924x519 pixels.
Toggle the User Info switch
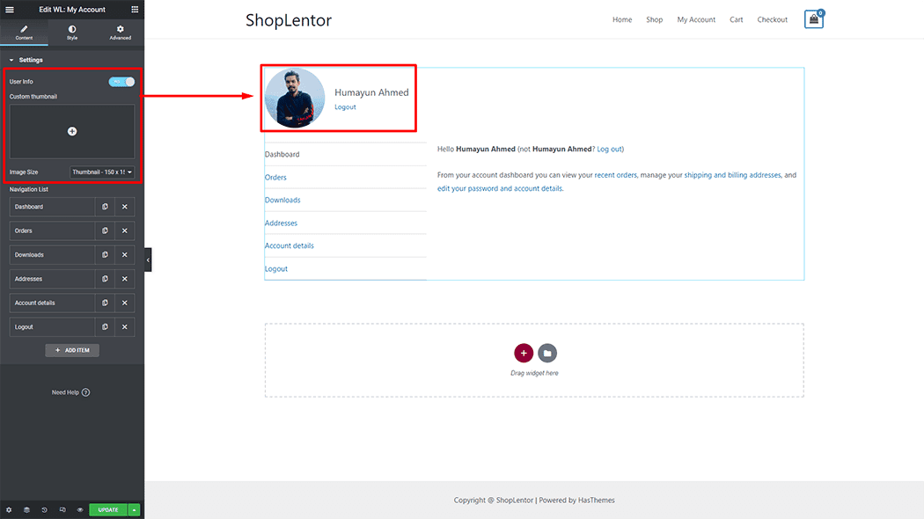121,82
